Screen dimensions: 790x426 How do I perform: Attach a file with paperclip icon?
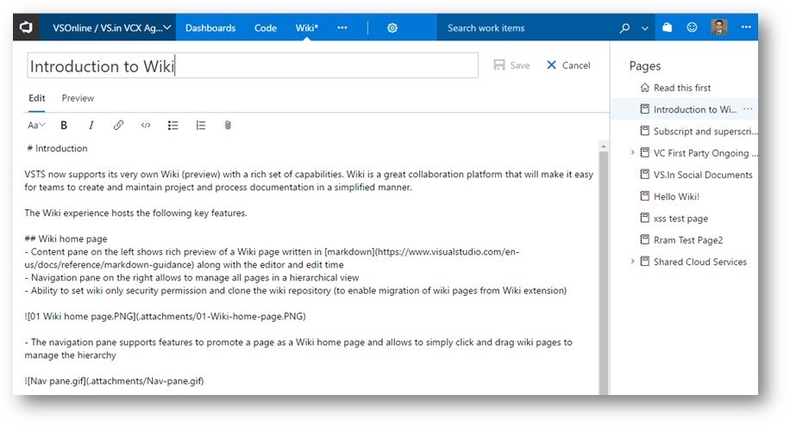pyautogui.click(x=228, y=126)
